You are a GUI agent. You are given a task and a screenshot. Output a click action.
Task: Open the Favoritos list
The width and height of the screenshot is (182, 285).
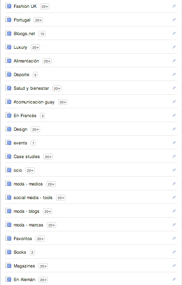(23, 239)
